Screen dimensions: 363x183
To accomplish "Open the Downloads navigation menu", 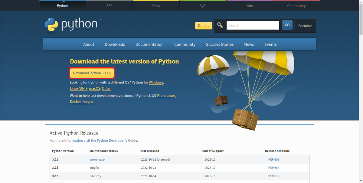I will pyautogui.click(x=115, y=44).
